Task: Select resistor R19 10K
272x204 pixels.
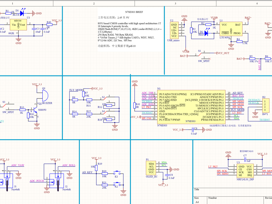Action: (x=96, y=168)
